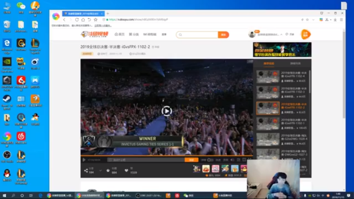Open a new browser tab with plus

(108, 14)
